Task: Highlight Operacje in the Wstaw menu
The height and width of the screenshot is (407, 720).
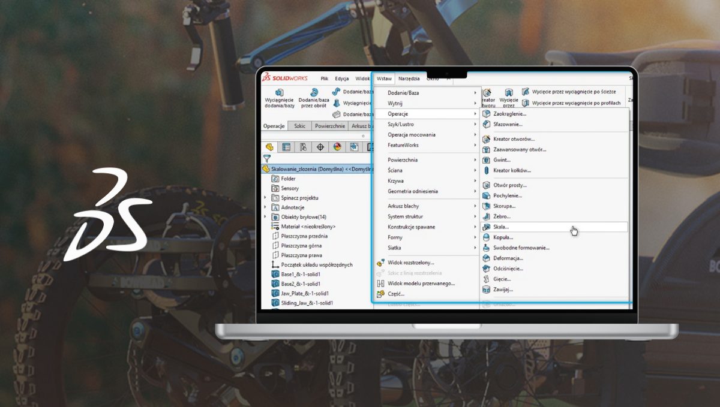Action: [x=427, y=114]
